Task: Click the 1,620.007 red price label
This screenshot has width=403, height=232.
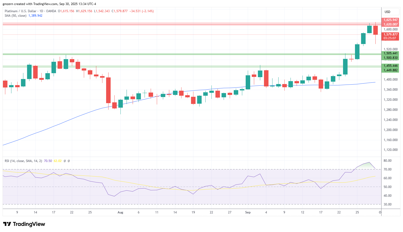Action: point(391,24)
